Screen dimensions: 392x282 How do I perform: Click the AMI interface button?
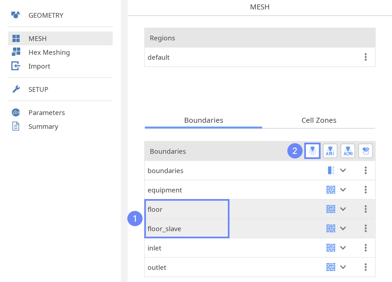[x=330, y=151]
